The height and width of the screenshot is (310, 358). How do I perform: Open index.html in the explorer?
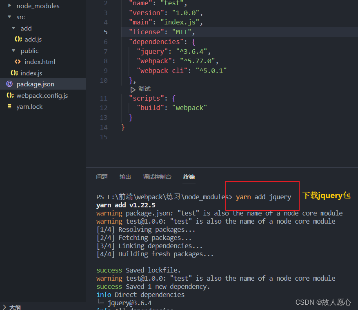[40, 62]
